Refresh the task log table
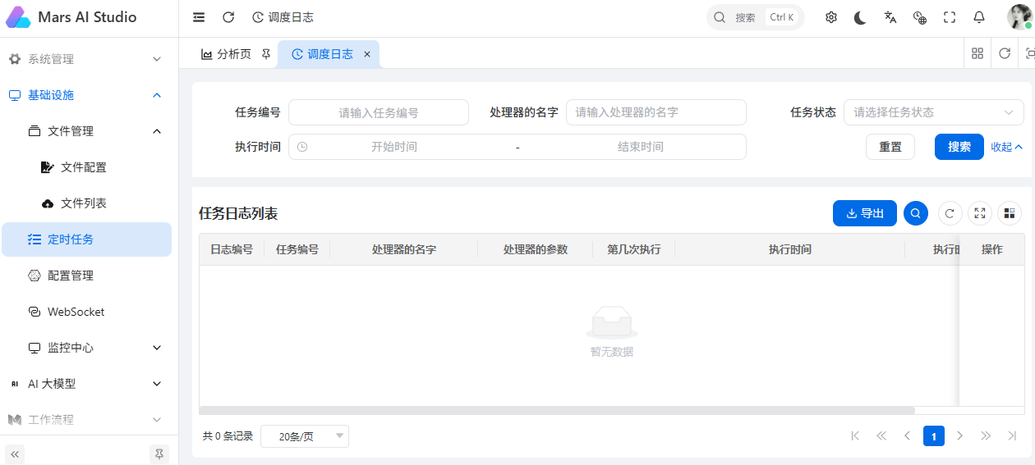This screenshot has width=1035, height=465. [950, 213]
